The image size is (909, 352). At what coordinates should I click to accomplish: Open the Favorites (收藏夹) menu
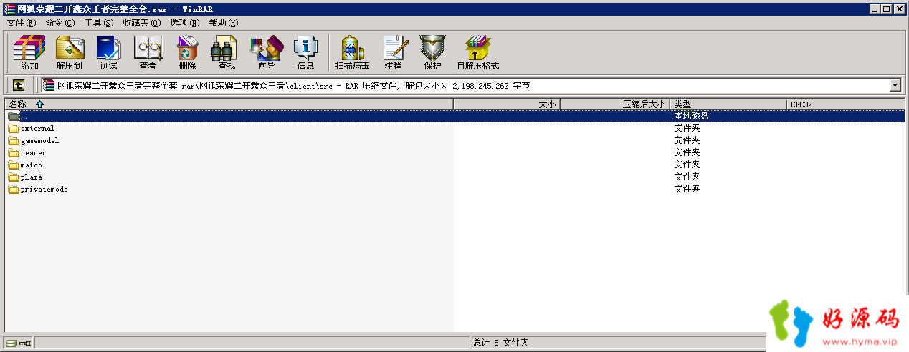click(141, 23)
